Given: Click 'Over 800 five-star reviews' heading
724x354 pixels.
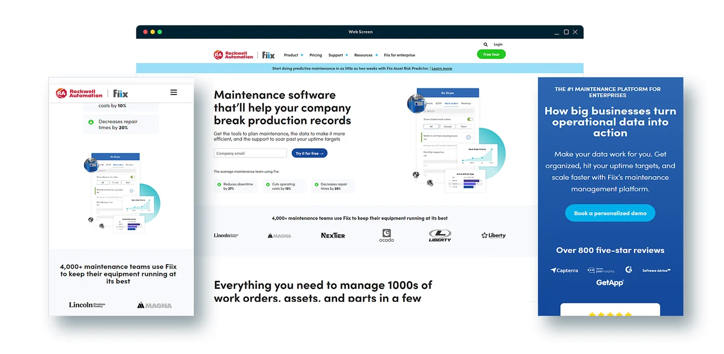Looking at the screenshot, I should click(x=610, y=250).
